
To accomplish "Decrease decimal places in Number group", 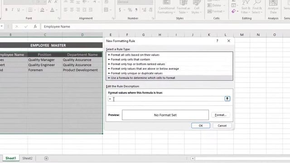I will point(150,10).
